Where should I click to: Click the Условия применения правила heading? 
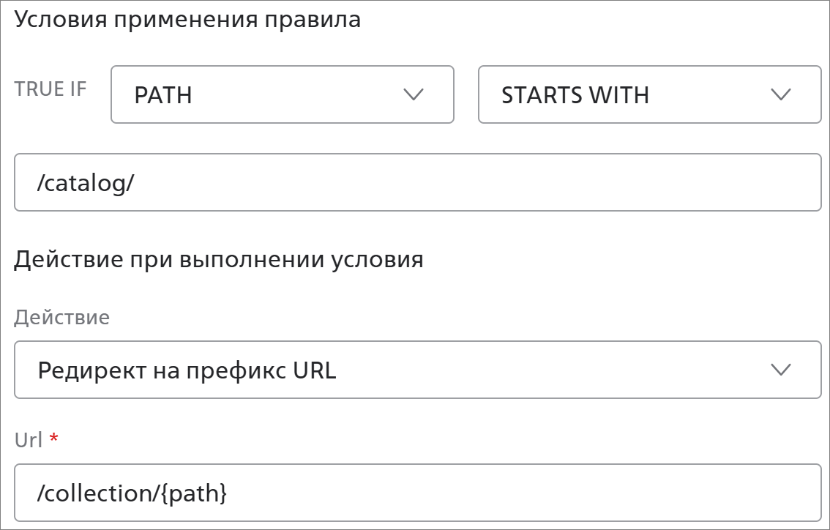pyautogui.click(x=187, y=20)
